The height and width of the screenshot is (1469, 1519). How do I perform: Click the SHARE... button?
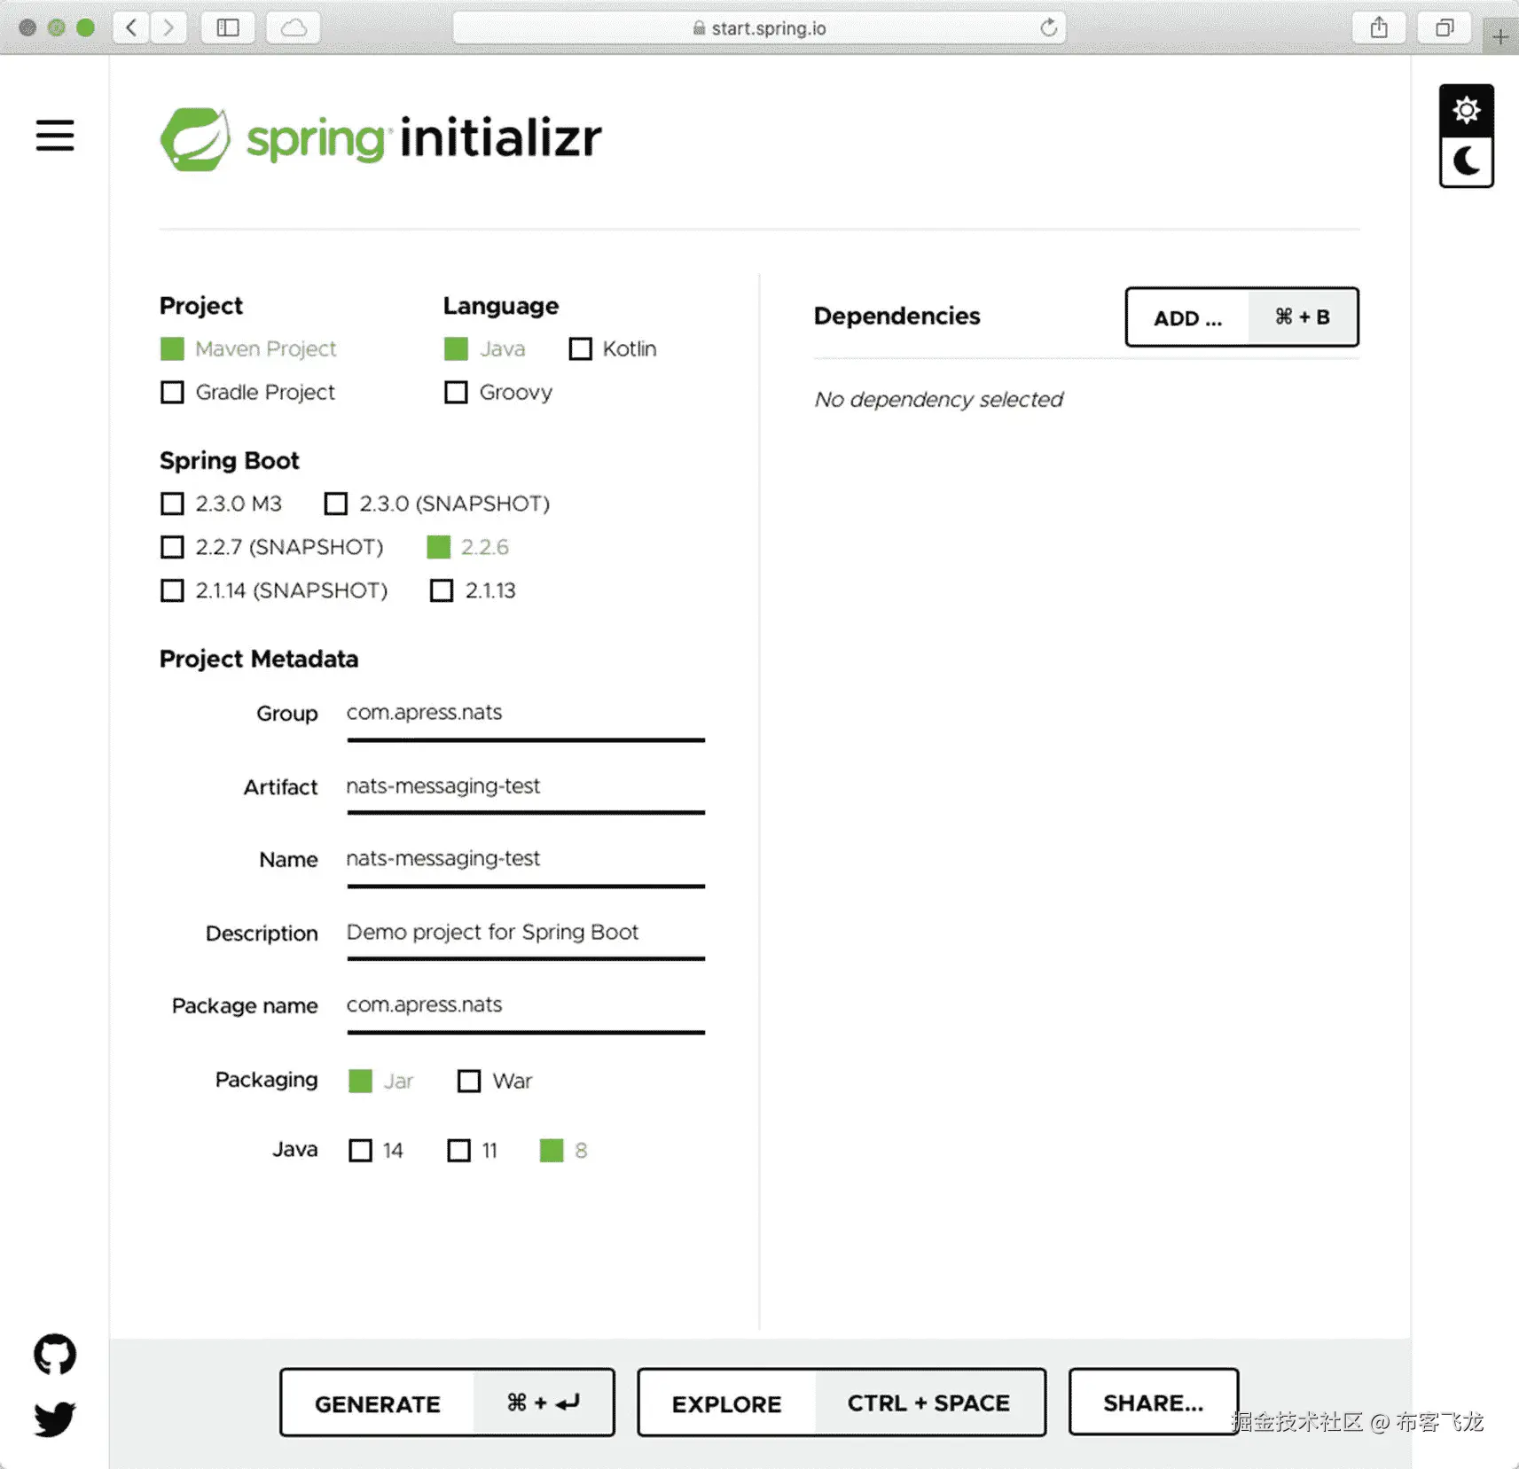(1154, 1403)
